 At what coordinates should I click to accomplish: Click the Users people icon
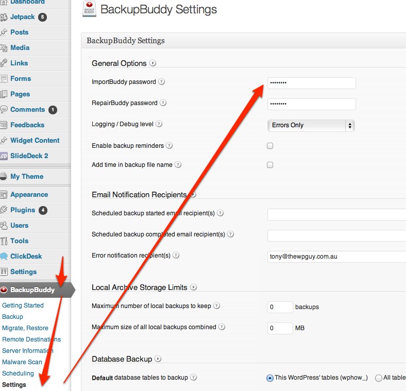tap(4, 226)
